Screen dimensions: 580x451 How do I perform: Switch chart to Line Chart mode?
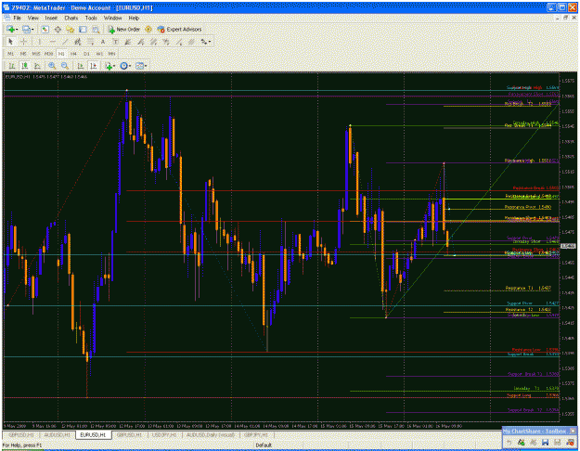coord(37,66)
